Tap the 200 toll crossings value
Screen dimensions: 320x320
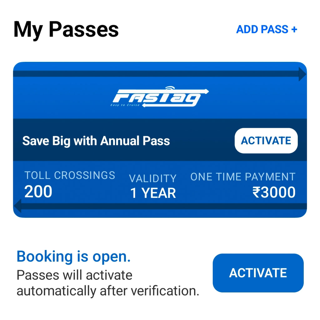[38, 192]
